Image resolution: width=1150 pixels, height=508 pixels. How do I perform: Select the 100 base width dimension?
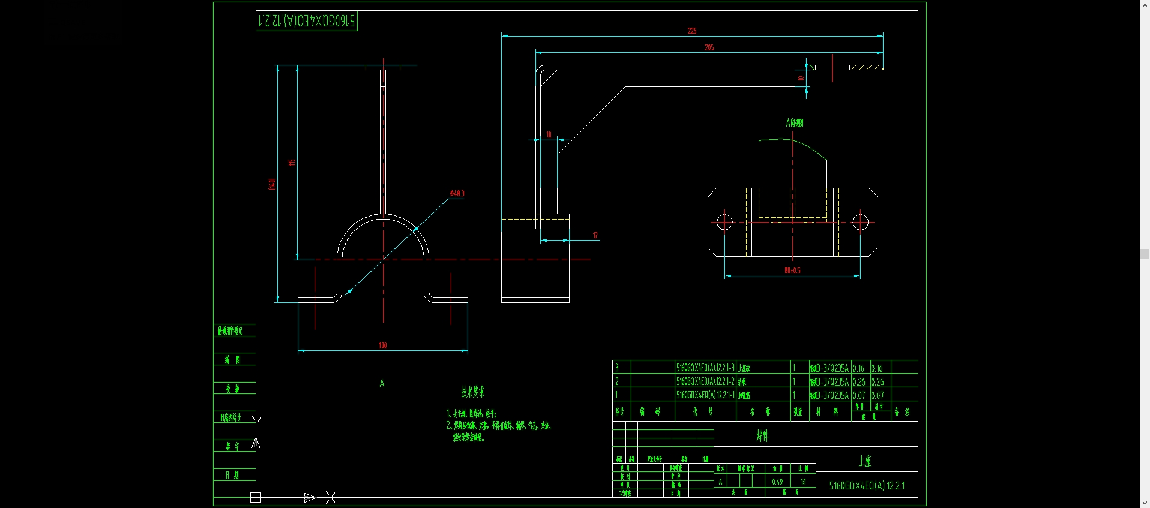383,345
